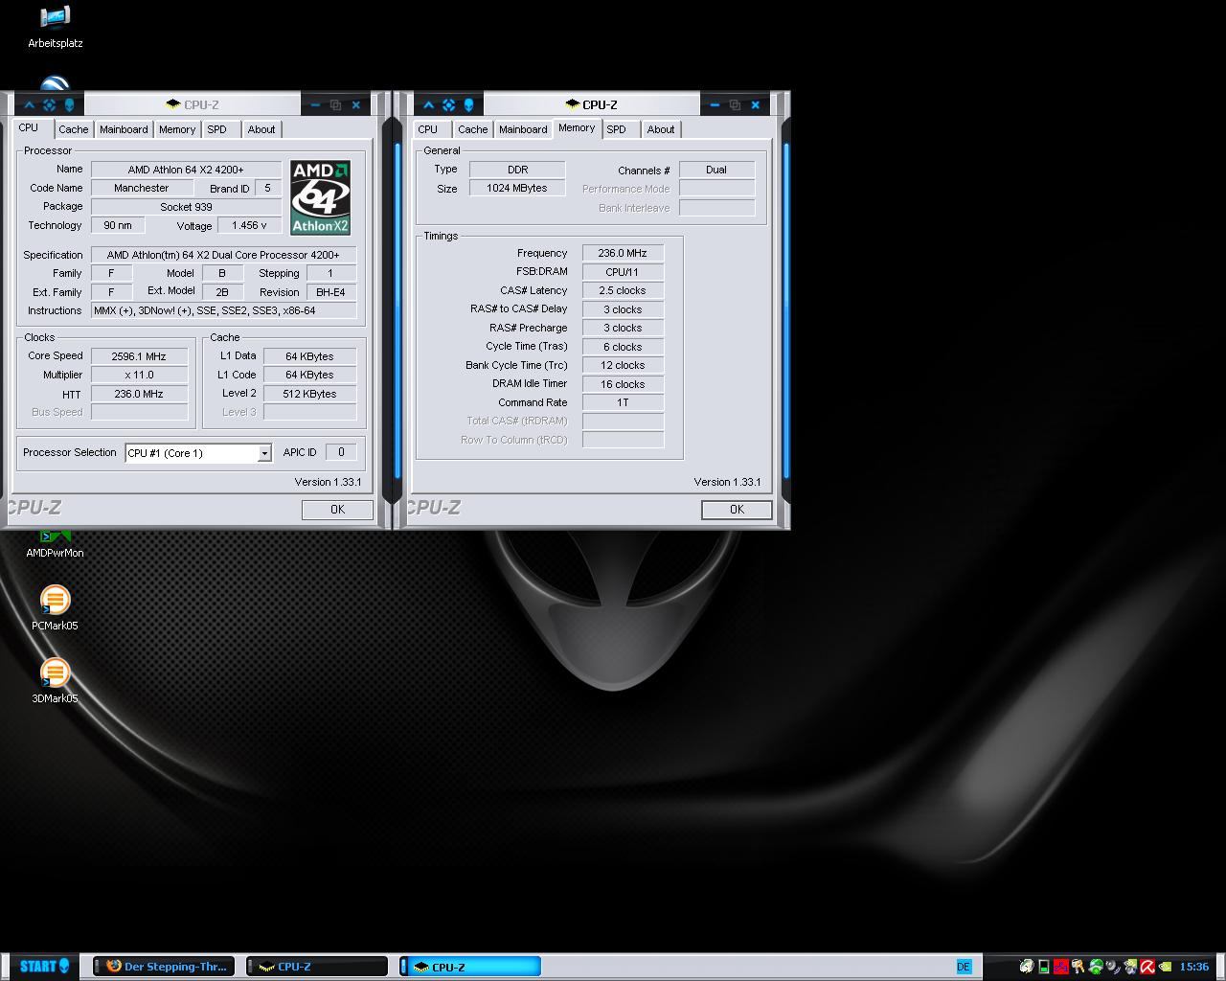Click the APIC ID field showing 0
1226x981 pixels.
coord(341,452)
